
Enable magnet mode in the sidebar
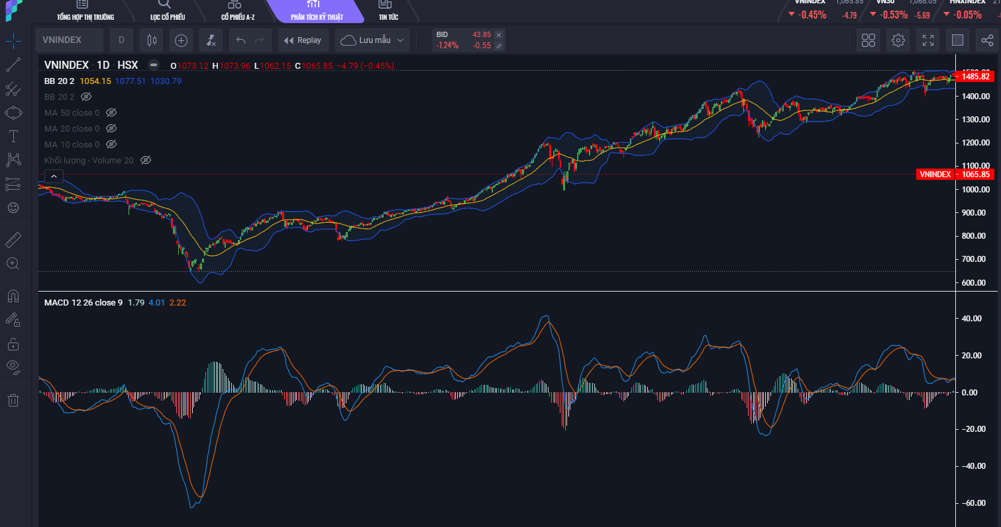(x=13, y=296)
